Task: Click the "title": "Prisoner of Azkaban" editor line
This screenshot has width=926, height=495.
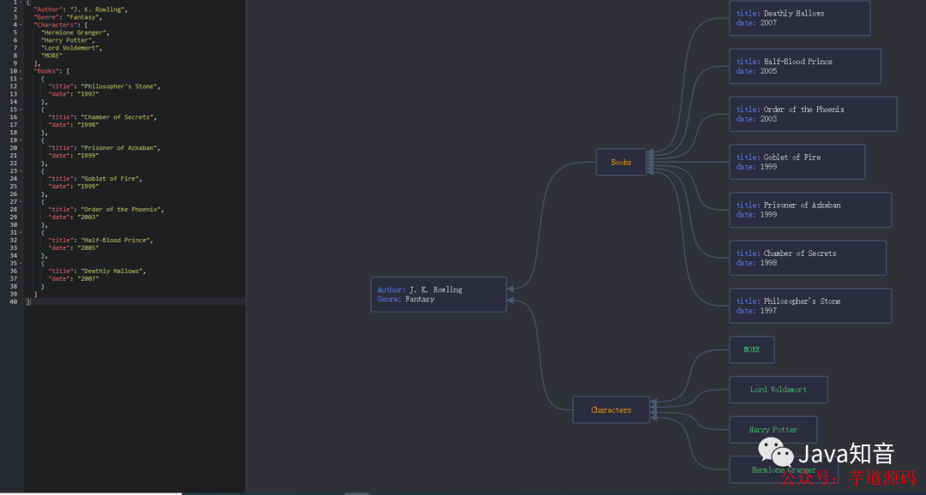Action: [x=104, y=147]
